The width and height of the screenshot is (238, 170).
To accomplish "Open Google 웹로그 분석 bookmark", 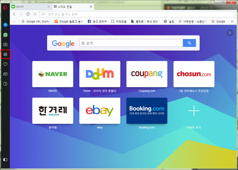I will click(69, 22).
